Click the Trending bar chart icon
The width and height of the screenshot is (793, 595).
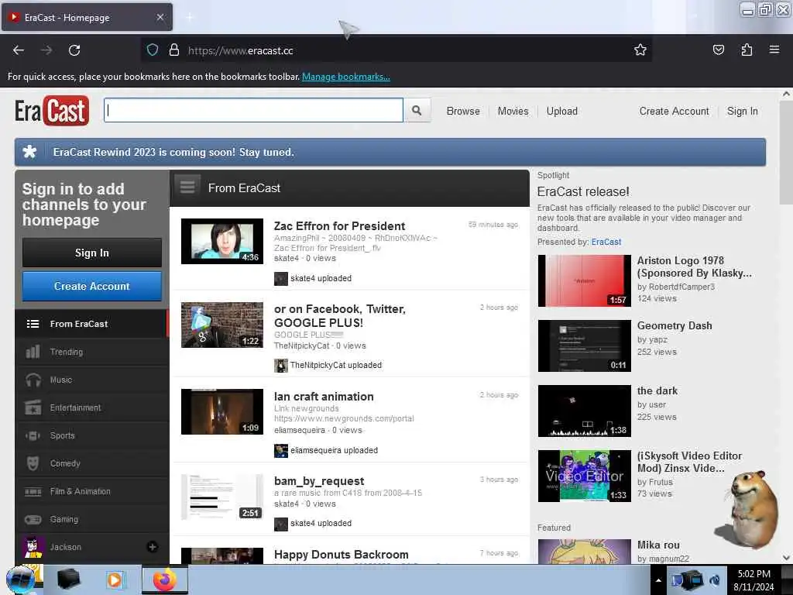[x=33, y=352]
